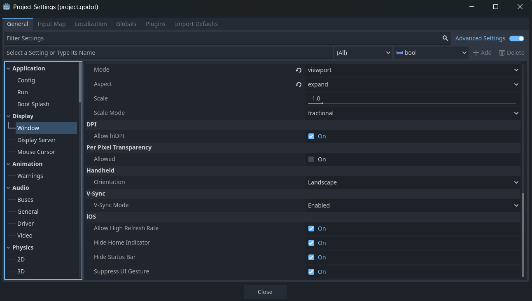
Task: Uncheck Hide Home Indicator option
Action: [311, 243]
